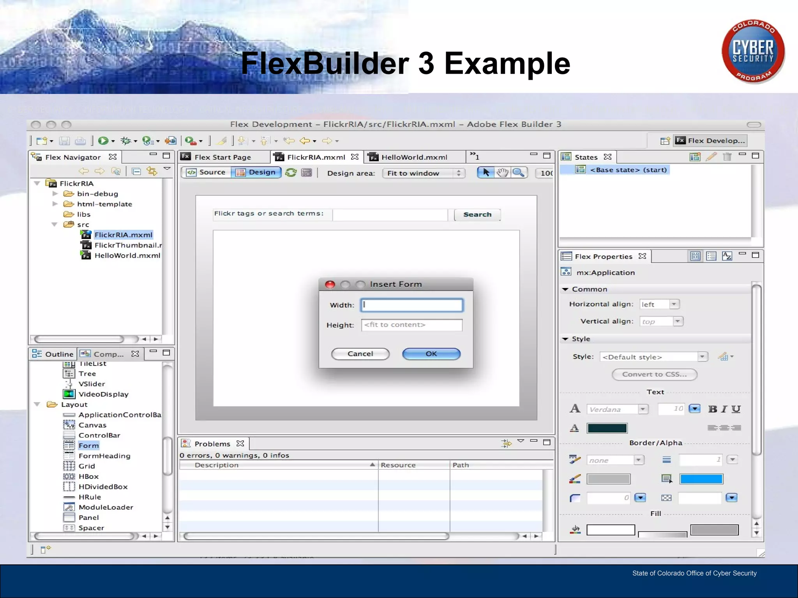Viewport: 798px width, 598px height.
Task: Toggle Underline text formatting
Action: [x=736, y=409]
